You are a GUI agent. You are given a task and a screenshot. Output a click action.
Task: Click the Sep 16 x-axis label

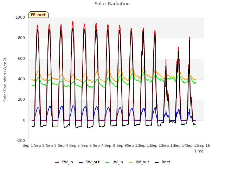tap(204, 145)
